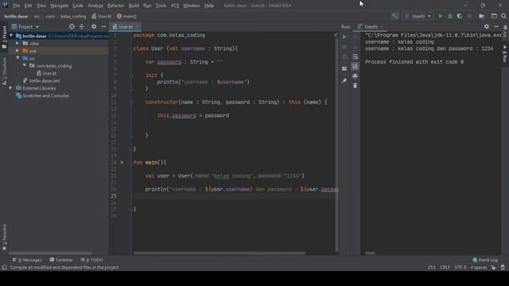The width and height of the screenshot is (509, 286).
Task: Open the Project panel settings gear
Action: pyautogui.click(x=94, y=26)
